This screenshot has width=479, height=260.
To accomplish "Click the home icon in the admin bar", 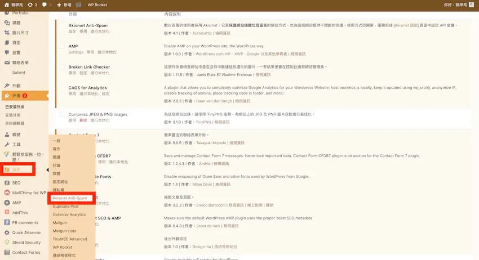I will [7, 5].
